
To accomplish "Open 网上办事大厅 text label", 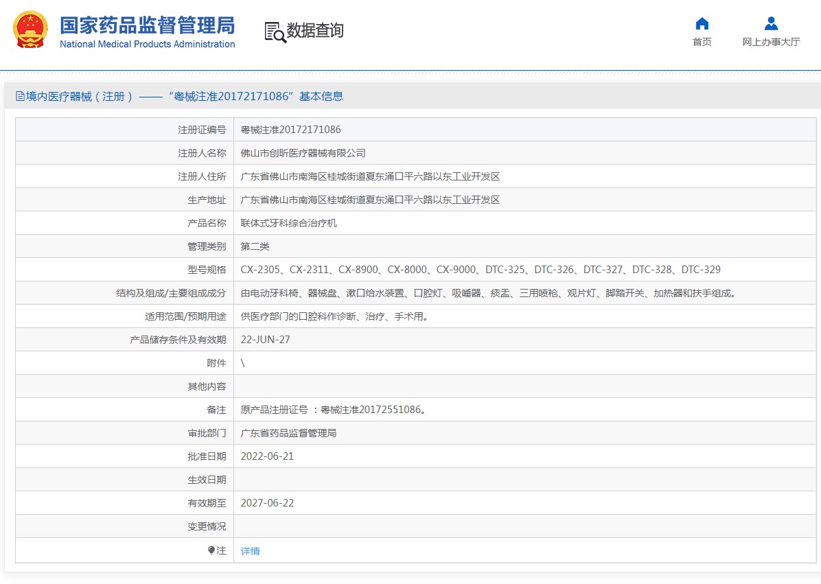I will (x=771, y=42).
